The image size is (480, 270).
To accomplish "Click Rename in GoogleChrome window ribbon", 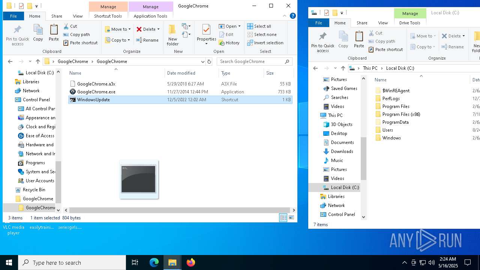I will [147, 40].
